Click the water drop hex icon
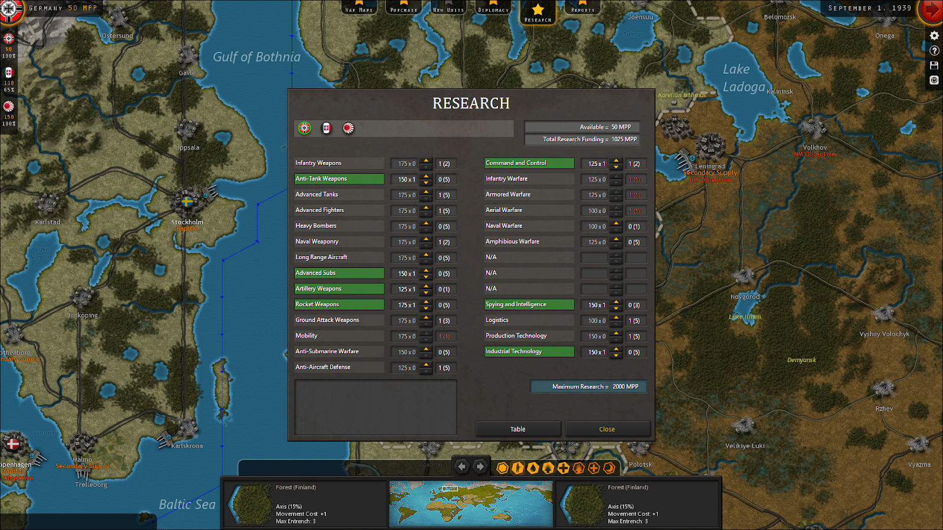Screen dimensions: 943x530 tap(533, 469)
